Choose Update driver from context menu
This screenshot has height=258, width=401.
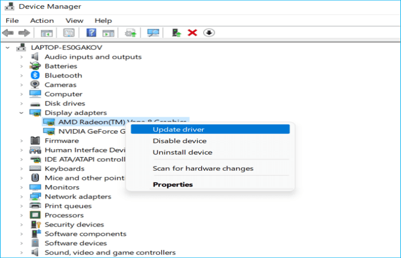210,129
